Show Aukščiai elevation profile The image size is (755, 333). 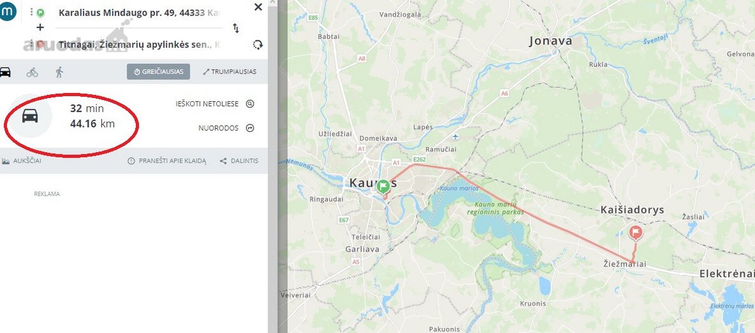(21, 161)
